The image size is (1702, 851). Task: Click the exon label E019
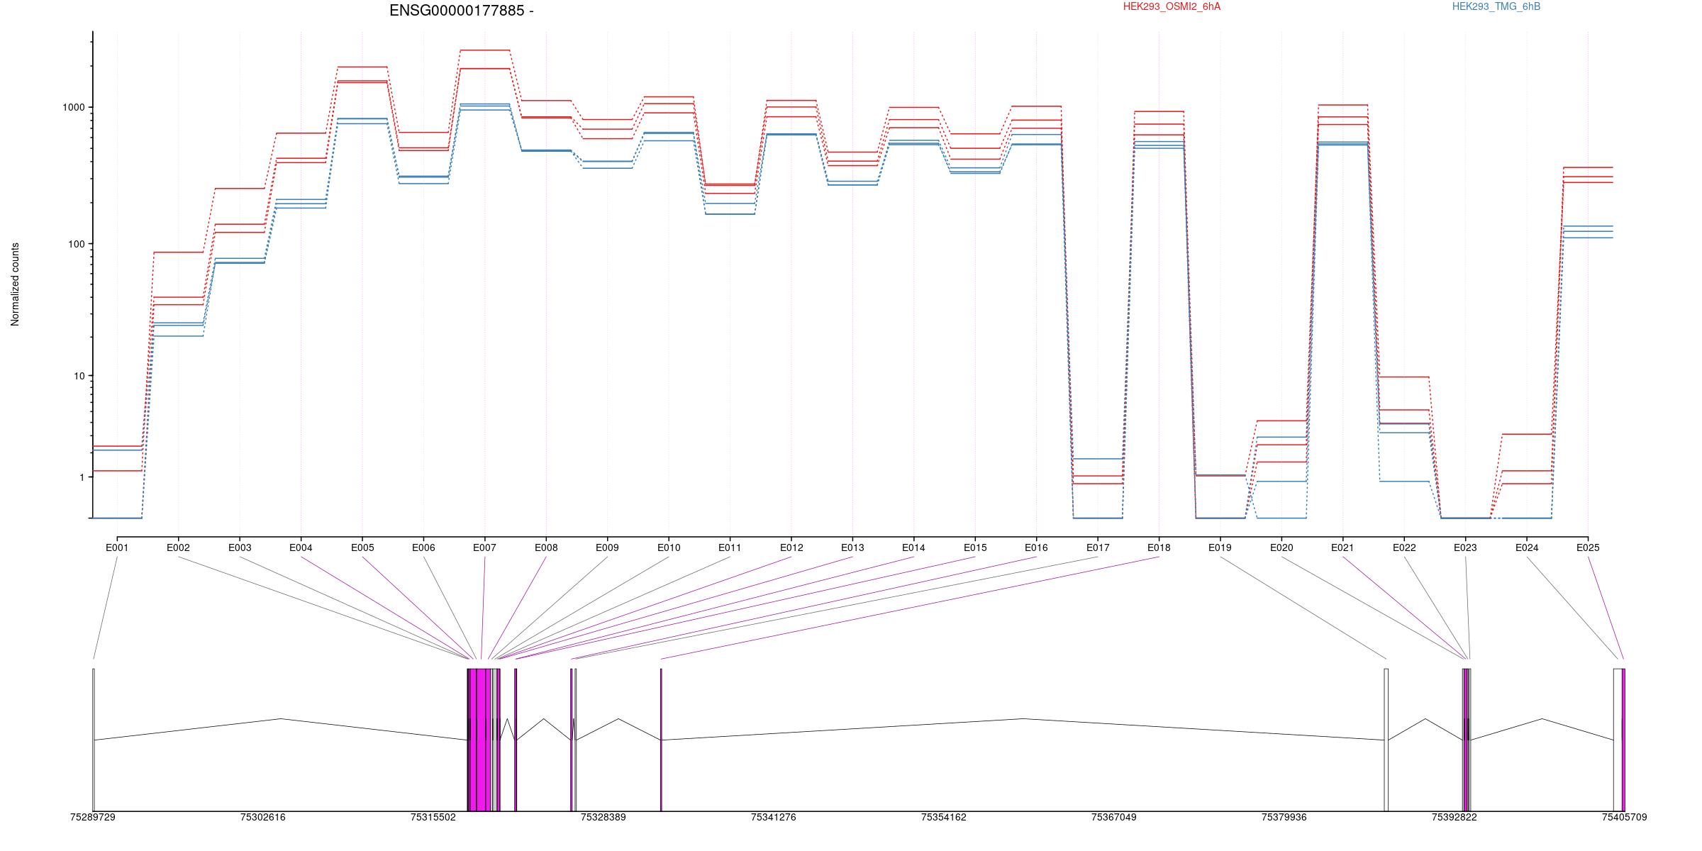(1220, 547)
